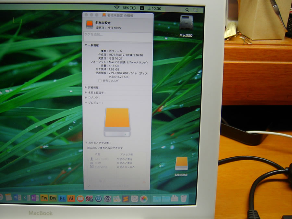Open the document stack beside the Trash
The image size is (292, 219).
coord(175,198)
